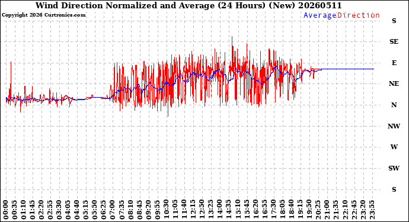Image resolution: width=409 pixels, height=222 pixels.
Task: Click the 10:30 time axis label
Action: [166, 210]
